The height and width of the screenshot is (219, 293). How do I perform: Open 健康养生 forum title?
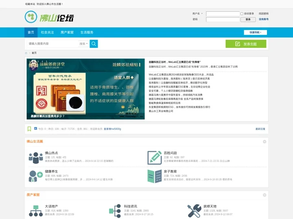click(51, 171)
